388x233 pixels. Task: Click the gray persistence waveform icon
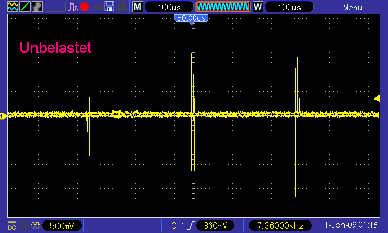pos(37,7)
